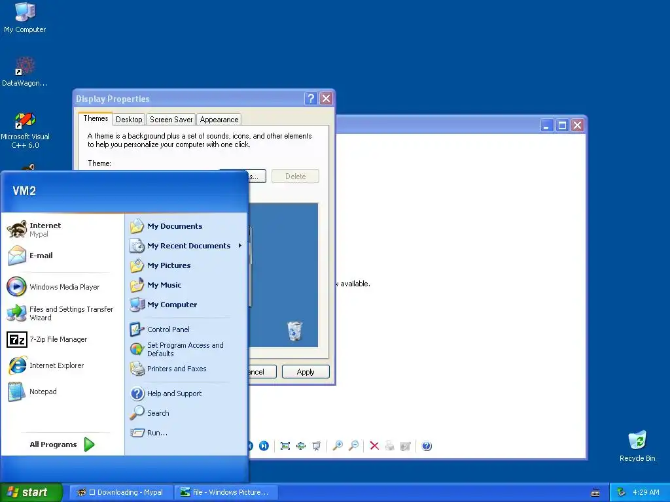Click the network tray icon
This screenshot has width=670, height=502.
622,492
